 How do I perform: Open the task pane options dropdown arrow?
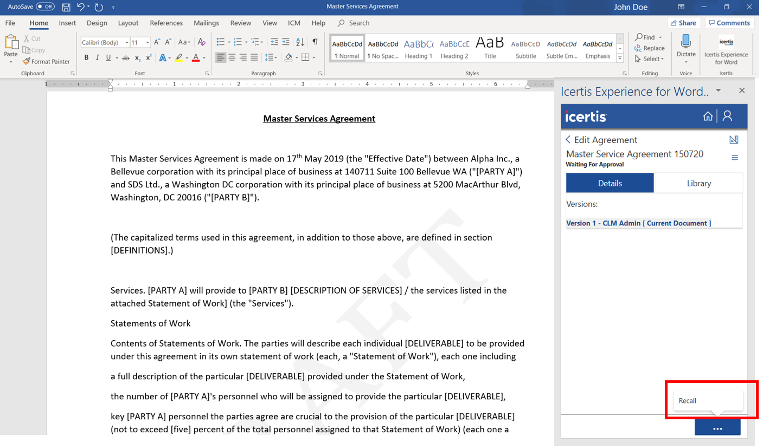718,90
